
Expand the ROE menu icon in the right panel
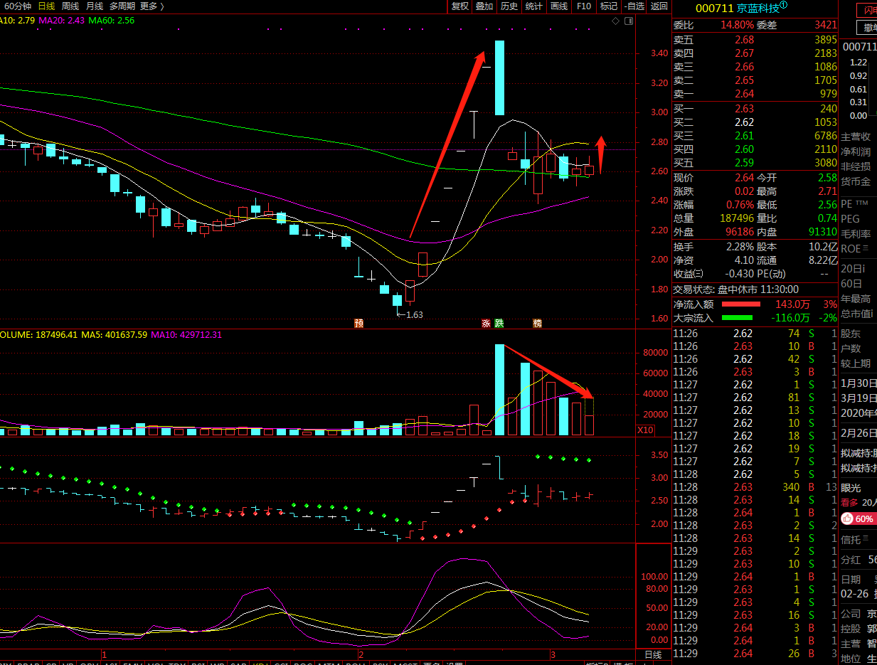[x=866, y=249]
